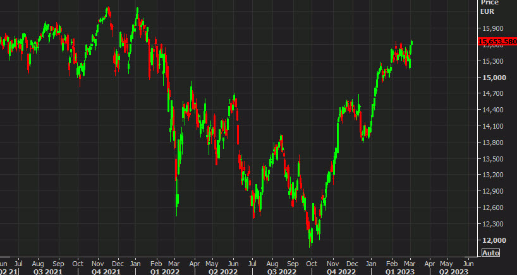Click the 14,100 price axis label
517x275 pixels.
coord(492,126)
